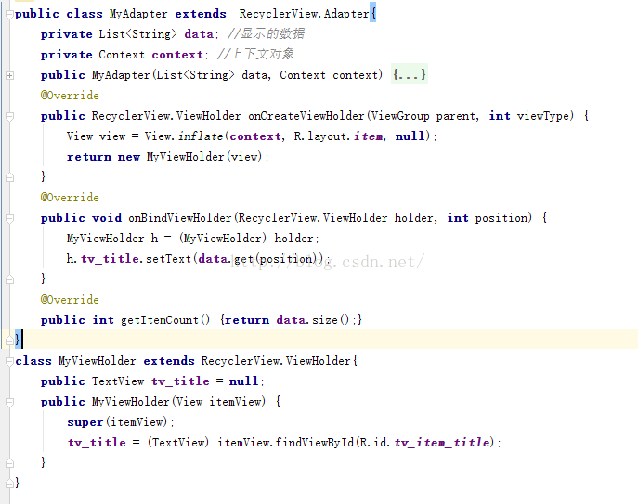Click the @Override above getItemCount

70,300
